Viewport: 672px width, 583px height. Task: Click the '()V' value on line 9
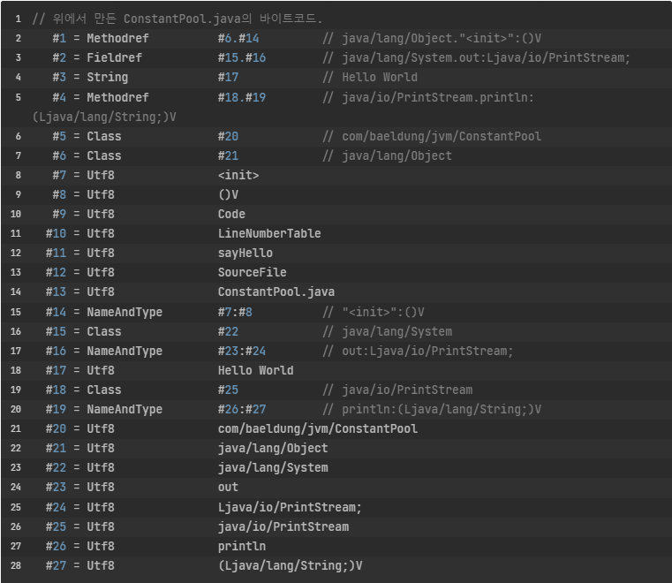(229, 194)
